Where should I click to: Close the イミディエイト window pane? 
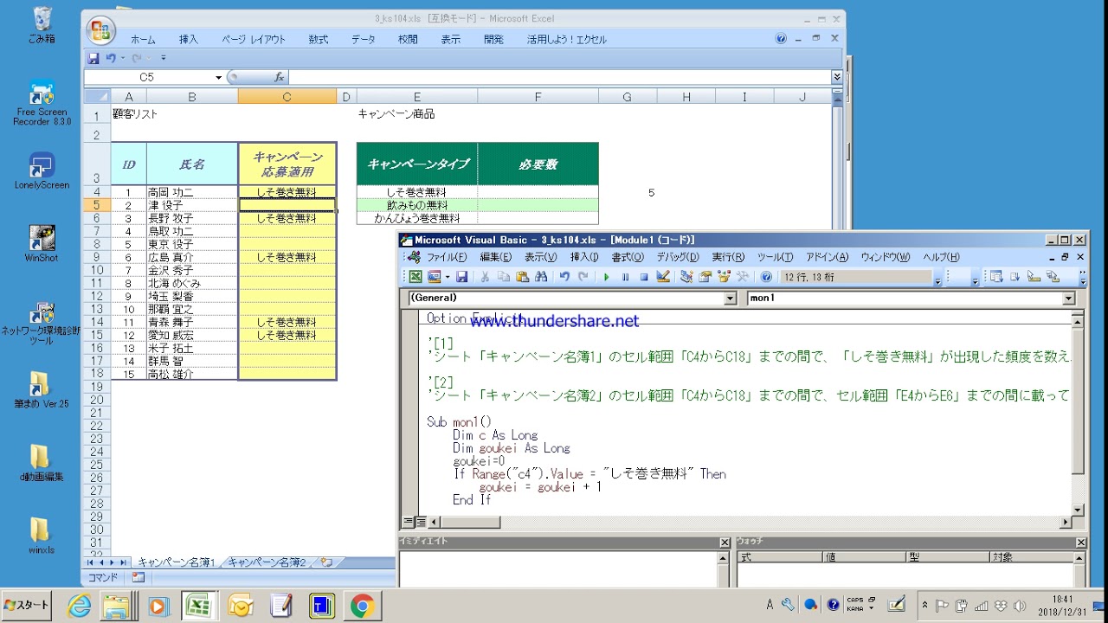coord(725,543)
